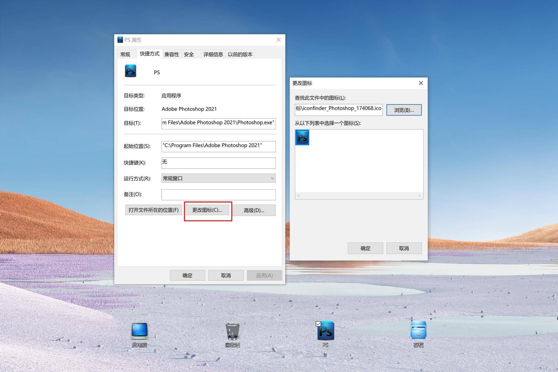Click the 浏览 button
The height and width of the screenshot is (372, 558).
point(404,110)
